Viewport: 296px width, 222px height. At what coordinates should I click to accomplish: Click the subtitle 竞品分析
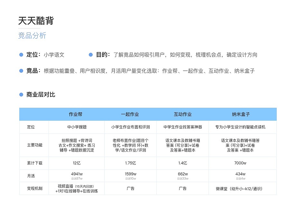point(32,35)
